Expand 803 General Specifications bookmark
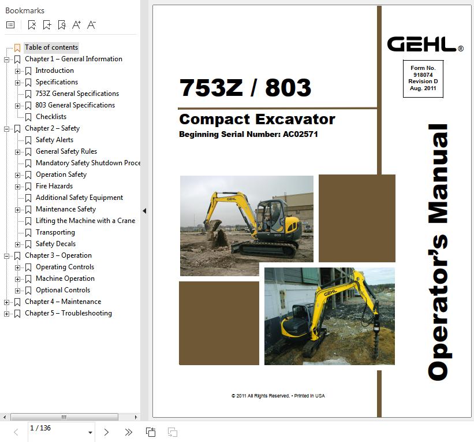 pyautogui.click(x=17, y=106)
